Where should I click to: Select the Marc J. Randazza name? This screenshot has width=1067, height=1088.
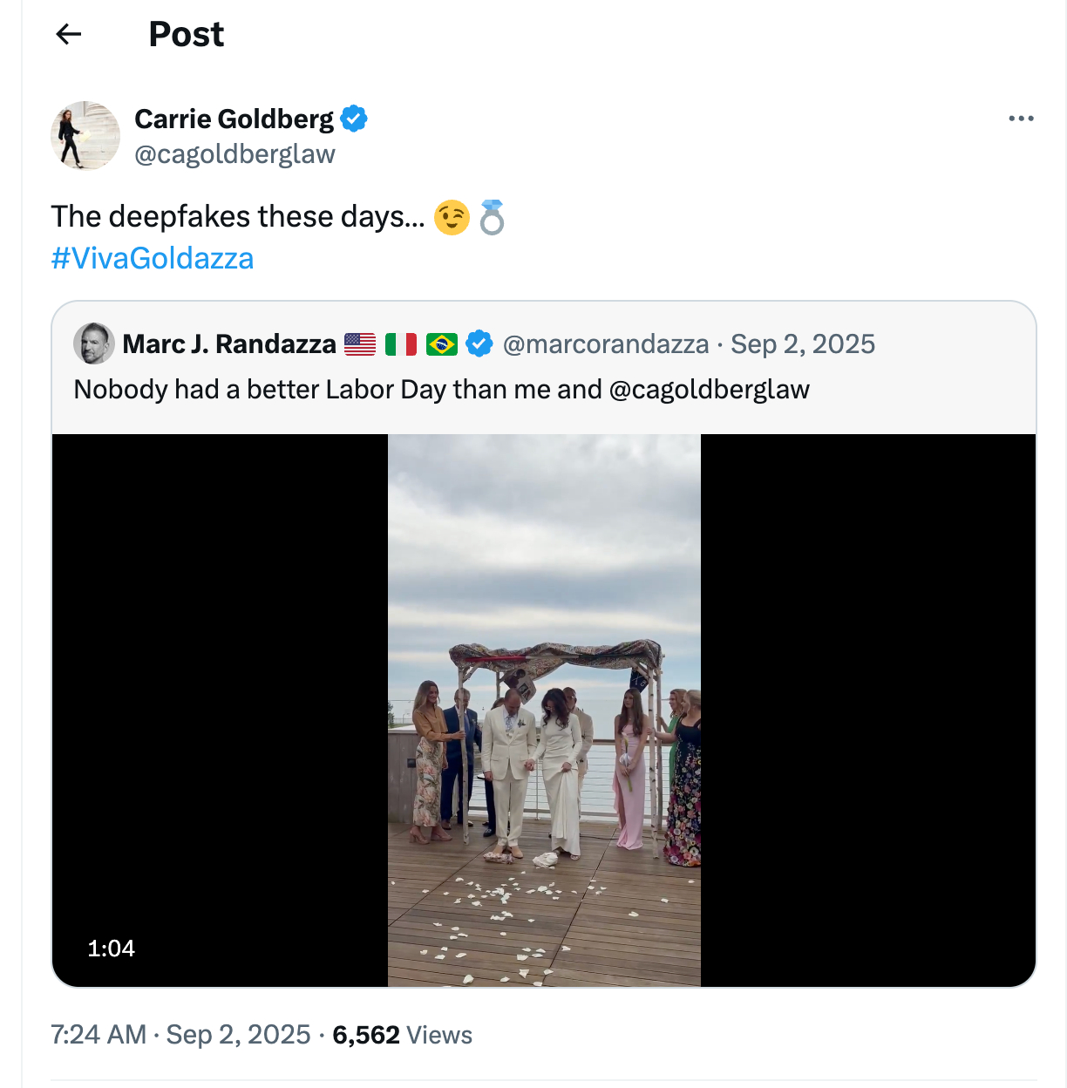coord(229,344)
